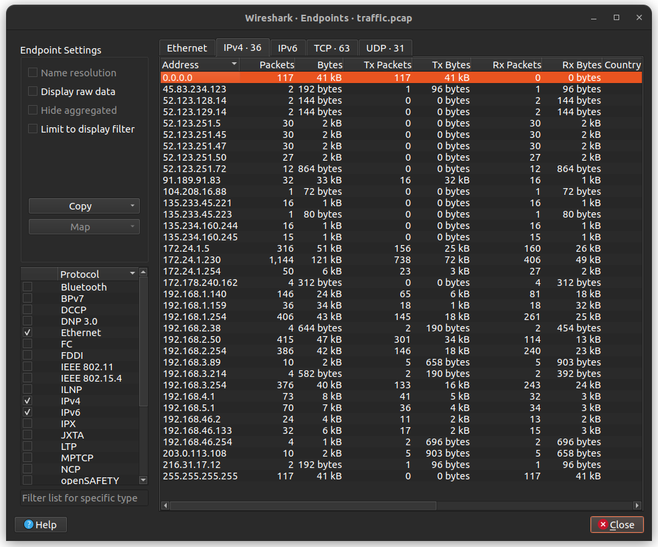Click the X icon on the Close button
The width and height of the screenshot is (658, 547).
[604, 524]
